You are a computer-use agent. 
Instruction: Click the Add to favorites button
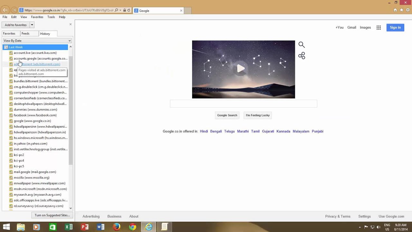click(16, 25)
